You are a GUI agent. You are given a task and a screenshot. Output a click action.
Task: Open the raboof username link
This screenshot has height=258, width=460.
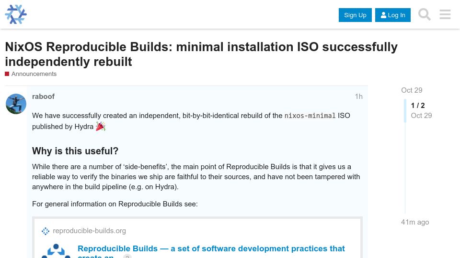pos(43,97)
